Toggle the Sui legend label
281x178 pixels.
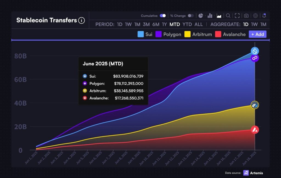[x=149, y=34]
